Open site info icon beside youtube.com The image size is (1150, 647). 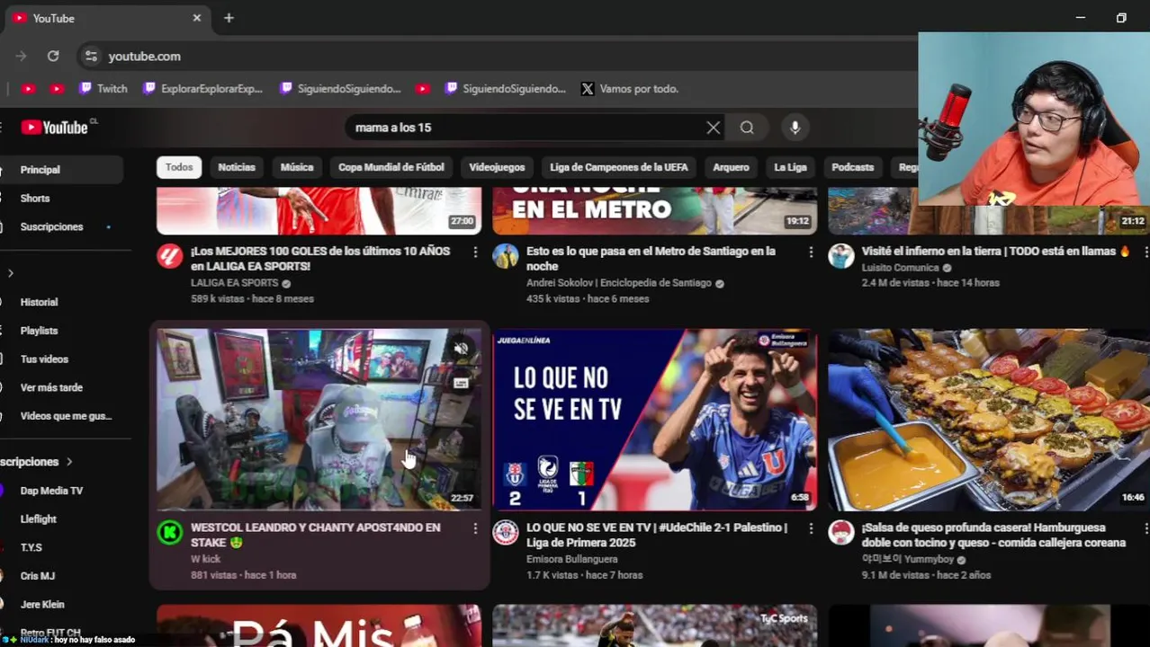[x=91, y=56]
